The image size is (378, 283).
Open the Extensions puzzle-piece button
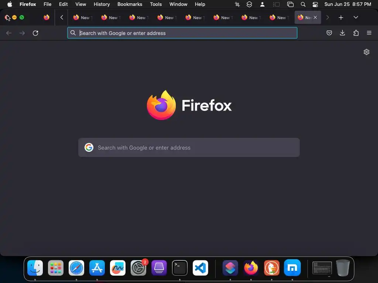[356, 33]
